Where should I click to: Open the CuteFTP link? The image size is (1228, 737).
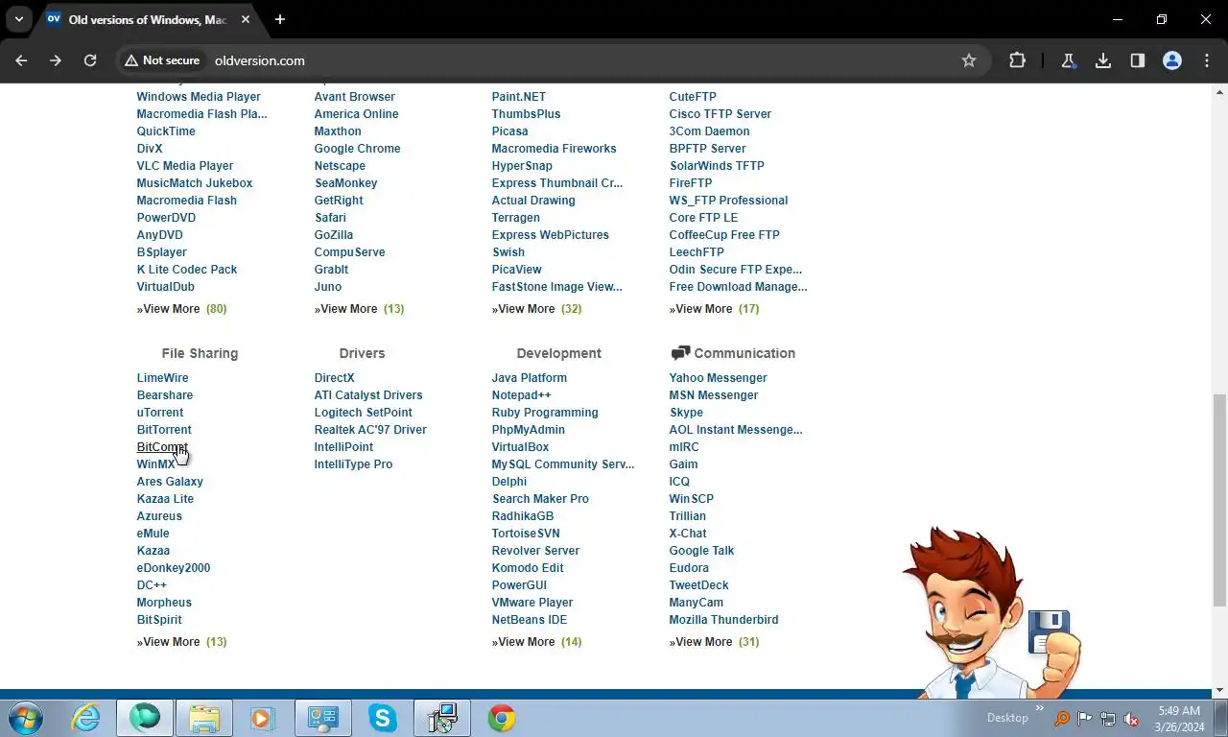(x=693, y=97)
